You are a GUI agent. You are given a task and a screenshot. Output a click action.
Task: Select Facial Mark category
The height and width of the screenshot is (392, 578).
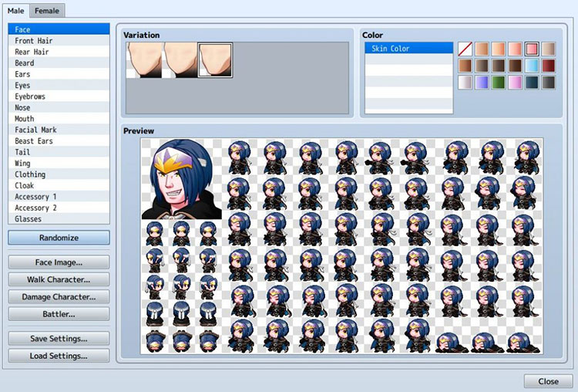tap(59, 130)
